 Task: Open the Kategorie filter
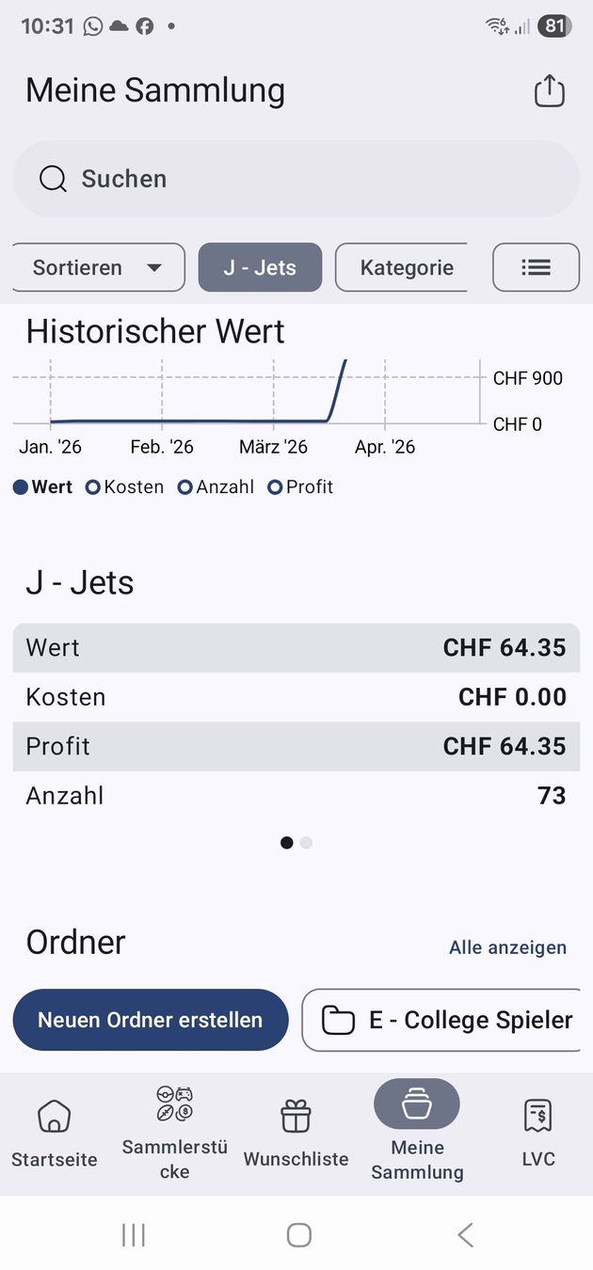401,267
